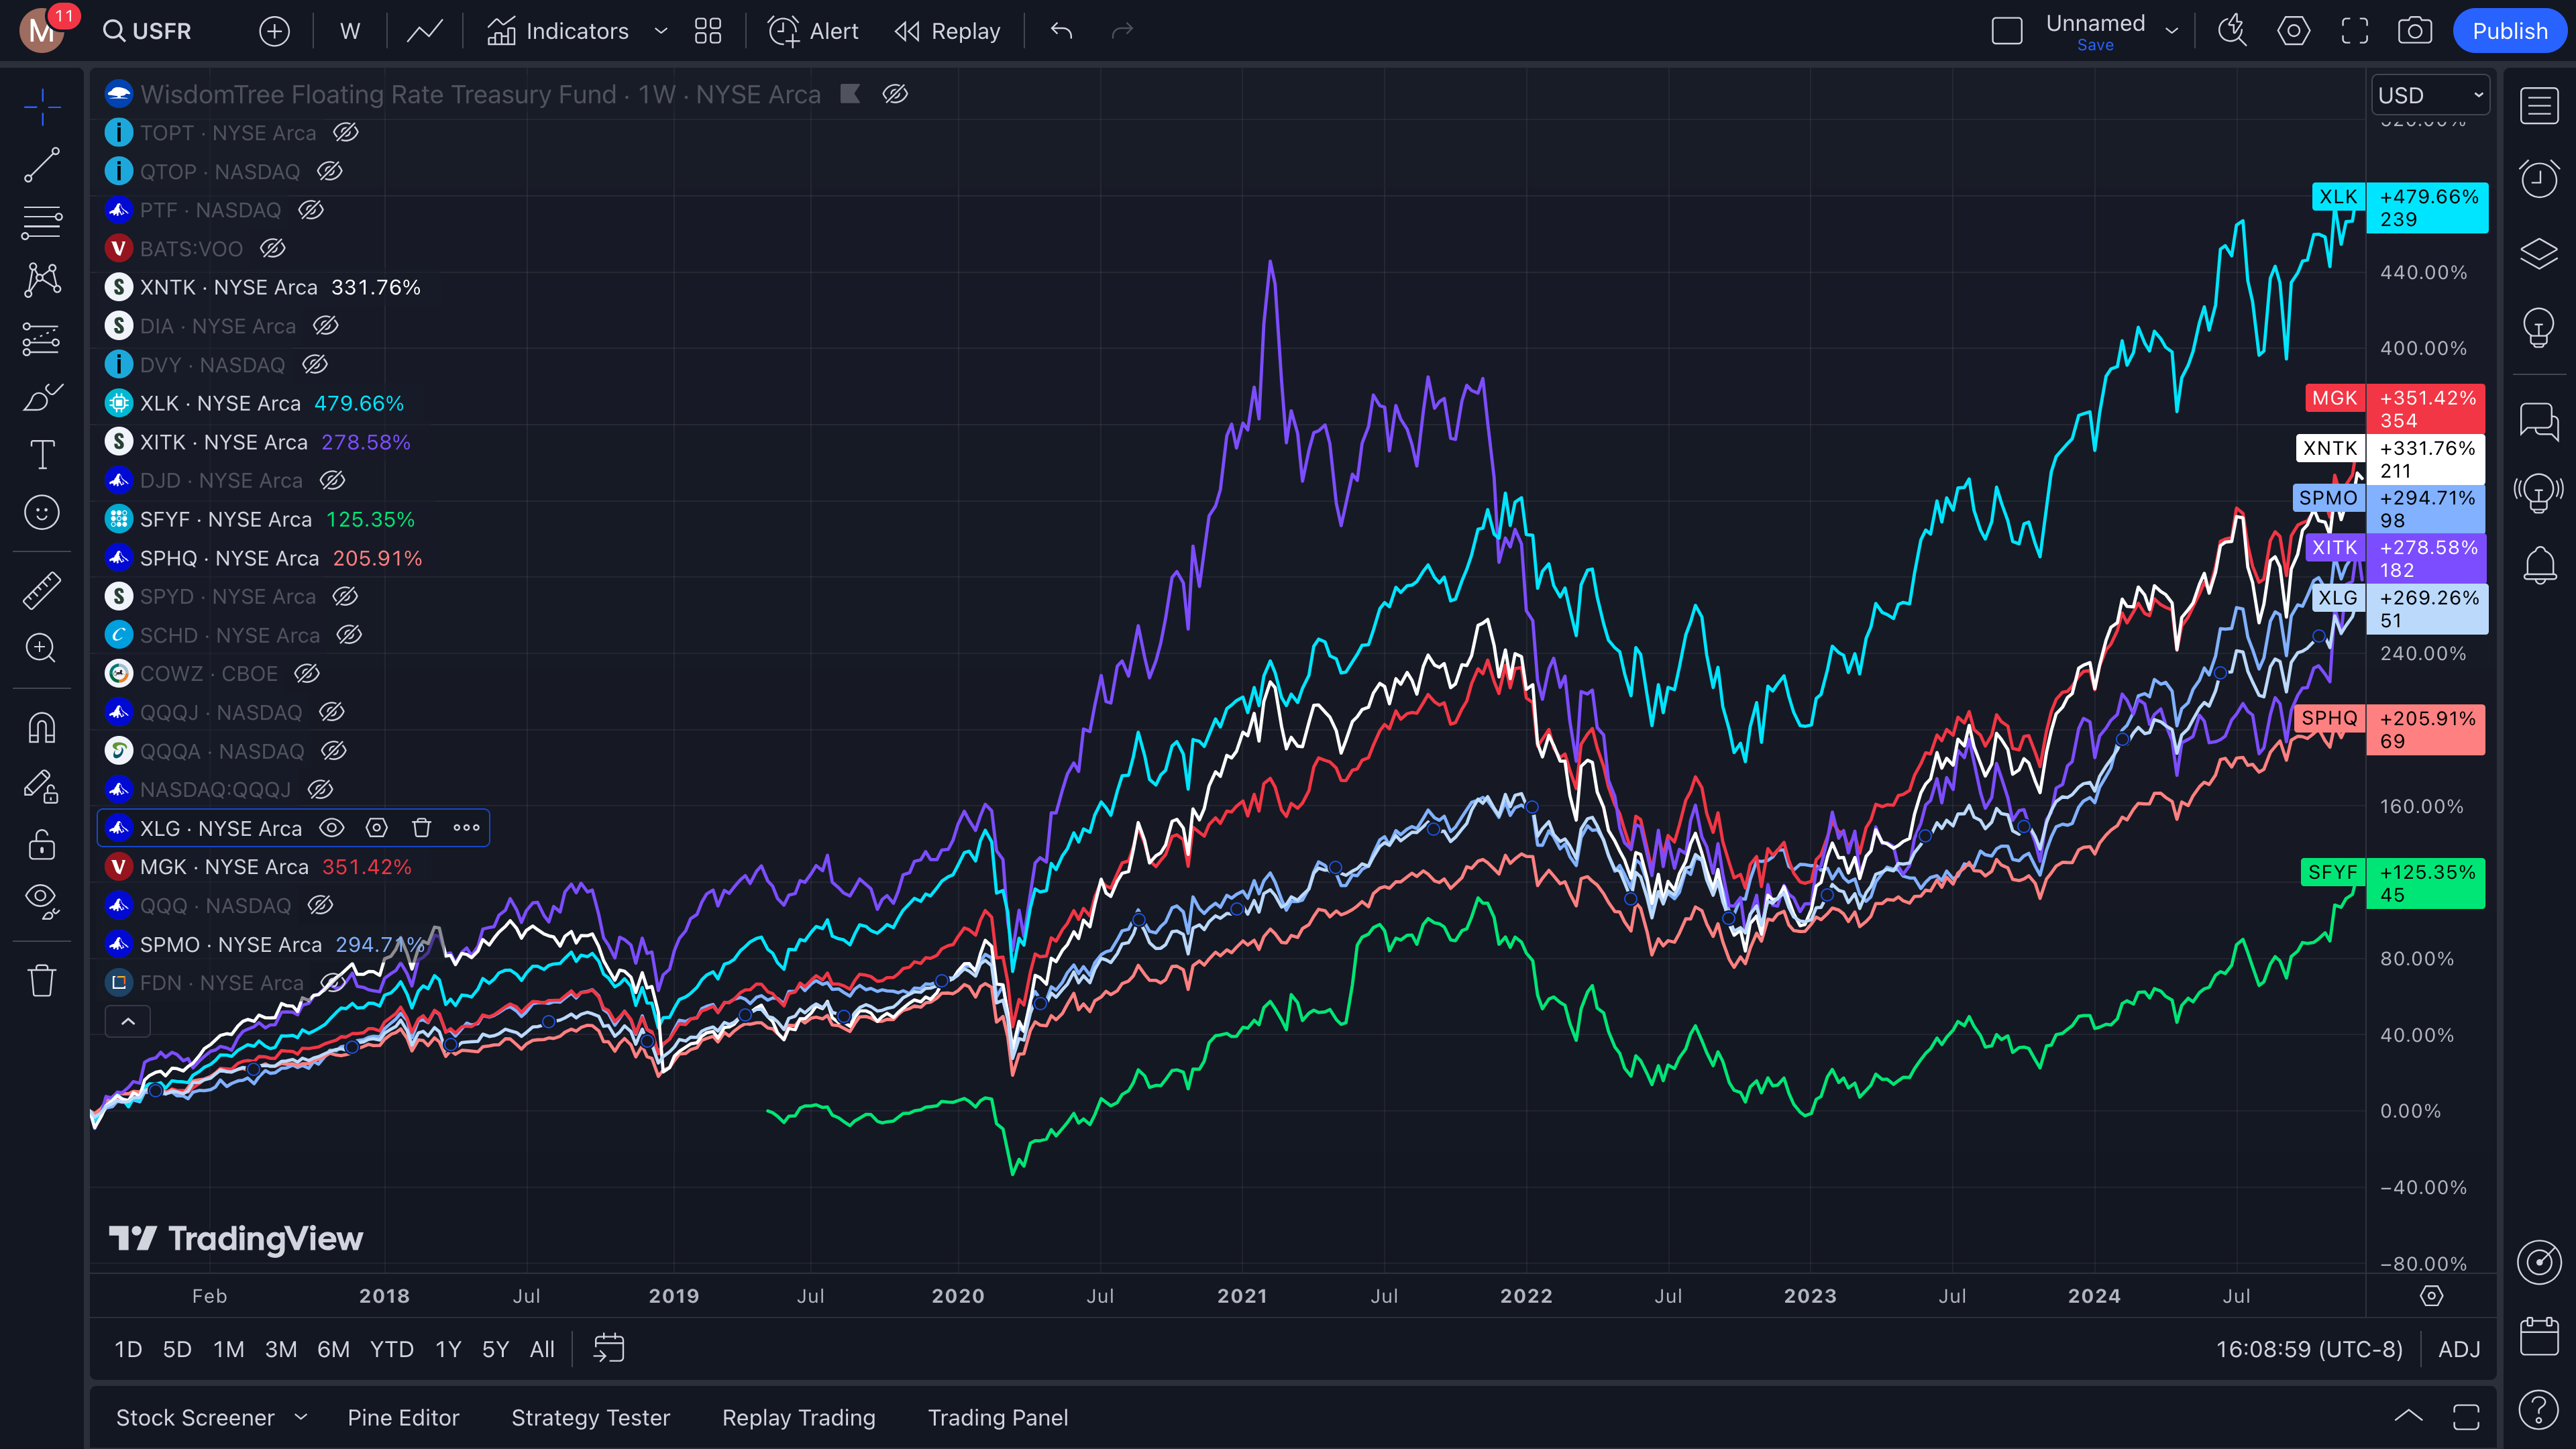Open the USD currency dropdown
2576x1449 pixels.
point(2430,95)
